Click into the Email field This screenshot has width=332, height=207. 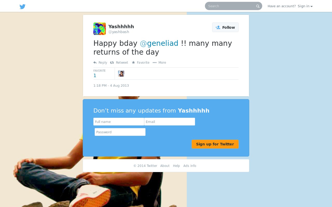pos(170,122)
